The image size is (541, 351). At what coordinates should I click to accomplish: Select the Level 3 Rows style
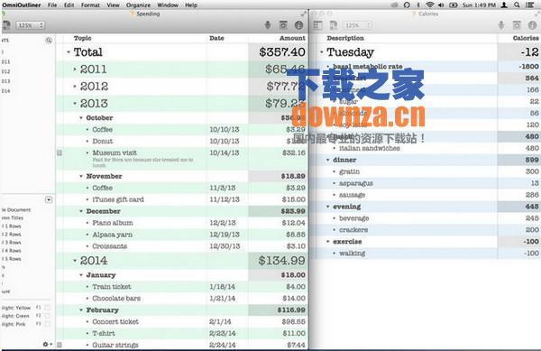pos(12,243)
